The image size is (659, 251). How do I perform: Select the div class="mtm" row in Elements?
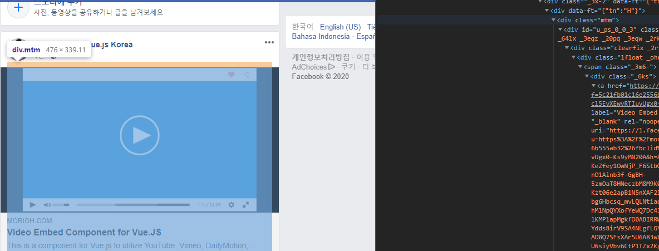click(x=518, y=20)
